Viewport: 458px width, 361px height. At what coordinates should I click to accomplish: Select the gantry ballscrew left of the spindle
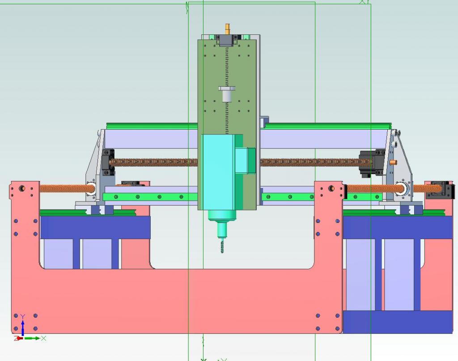(x=155, y=162)
